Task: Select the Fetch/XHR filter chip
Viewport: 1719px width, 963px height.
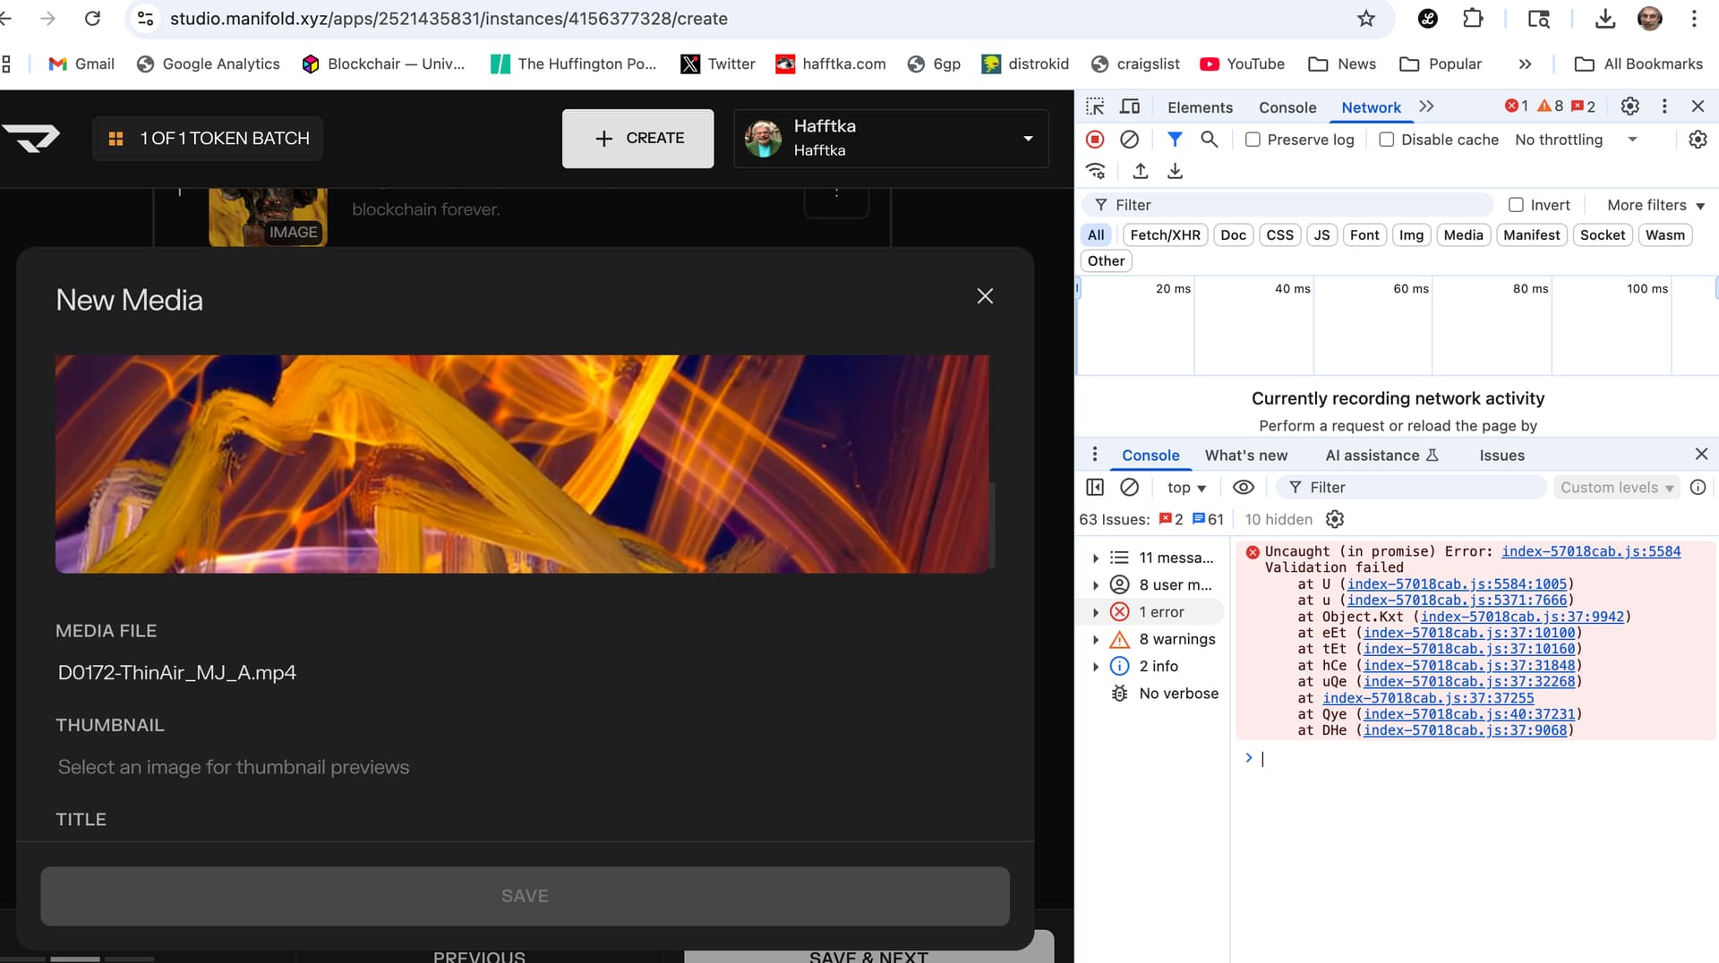Action: coord(1165,234)
